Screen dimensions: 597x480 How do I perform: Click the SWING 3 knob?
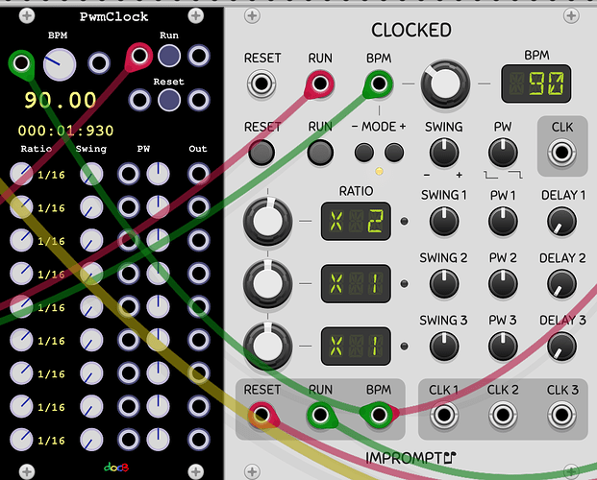[444, 347]
